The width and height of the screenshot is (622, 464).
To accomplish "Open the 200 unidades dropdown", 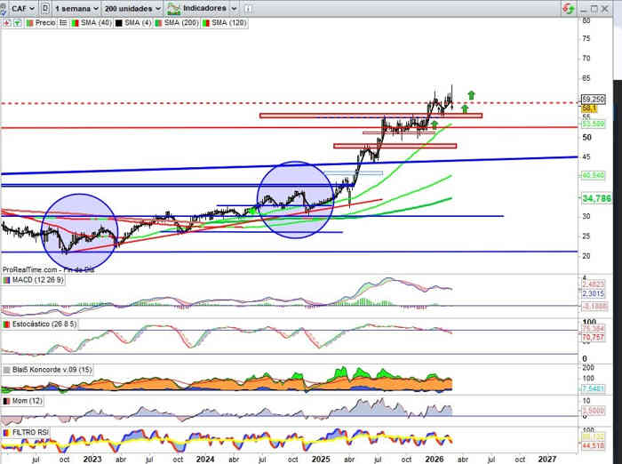I will [x=132, y=8].
